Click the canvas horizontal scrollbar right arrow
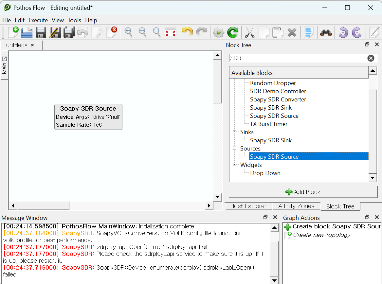Image resolution: width=382 pixels, height=284 pixels. coord(209,205)
